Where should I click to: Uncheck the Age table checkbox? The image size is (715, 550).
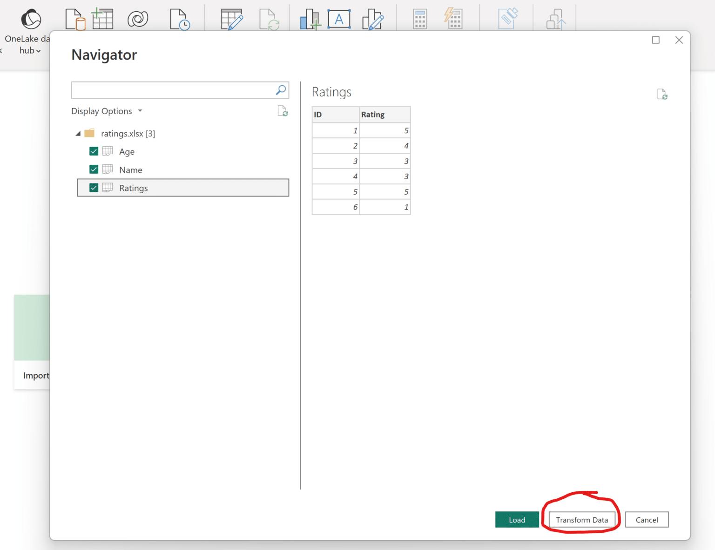click(x=94, y=151)
